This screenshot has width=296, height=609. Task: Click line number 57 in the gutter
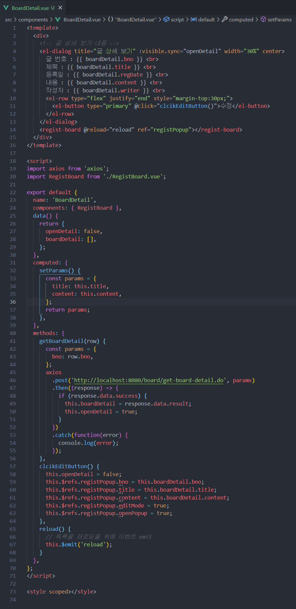pyautogui.click(x=13, y=466)
